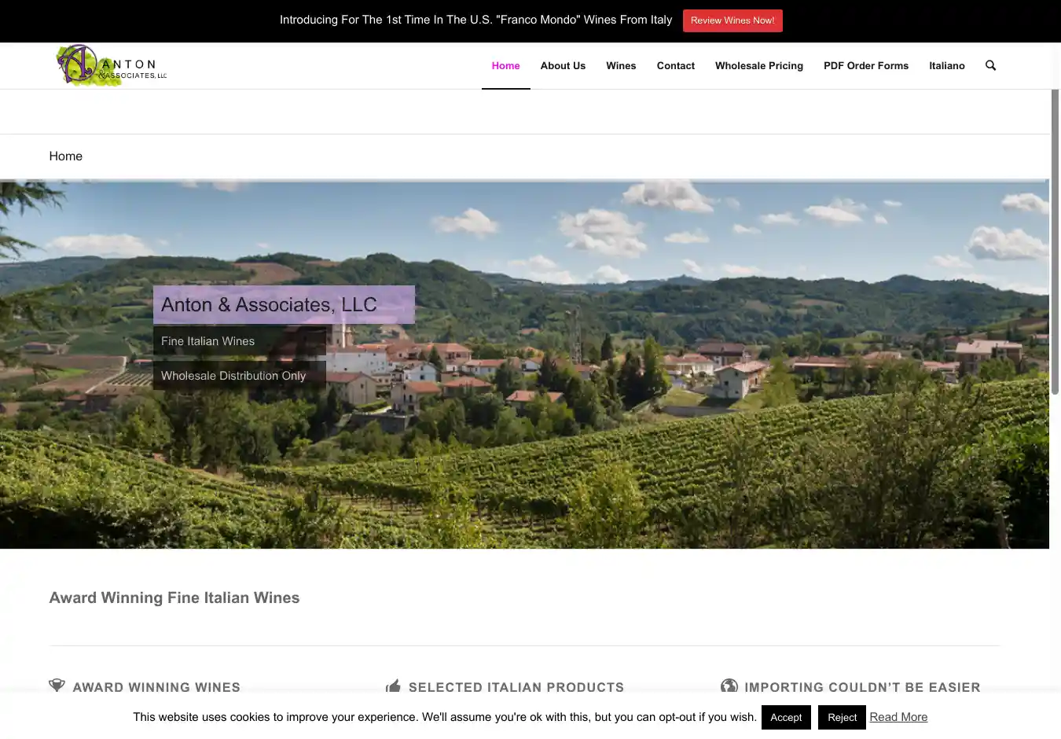Switch site language to Italiano
This screenshot has height=739, width=1061.
pyautogui.click(x=947, y=66)
